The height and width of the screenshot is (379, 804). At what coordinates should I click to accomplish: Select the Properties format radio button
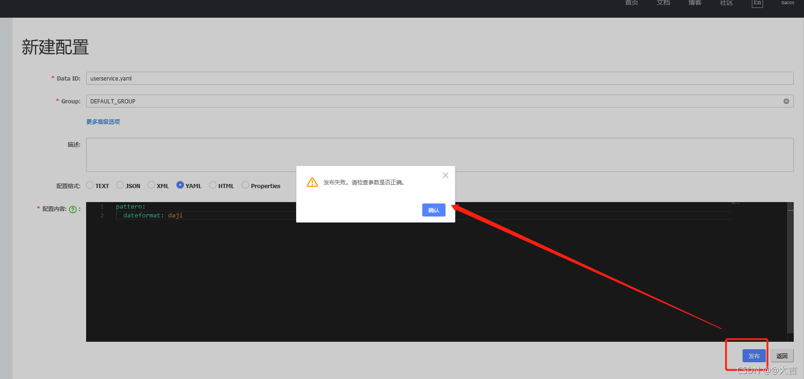pos(245,185)
